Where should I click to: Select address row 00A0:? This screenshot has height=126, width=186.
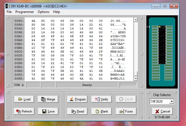pos(19,36)
